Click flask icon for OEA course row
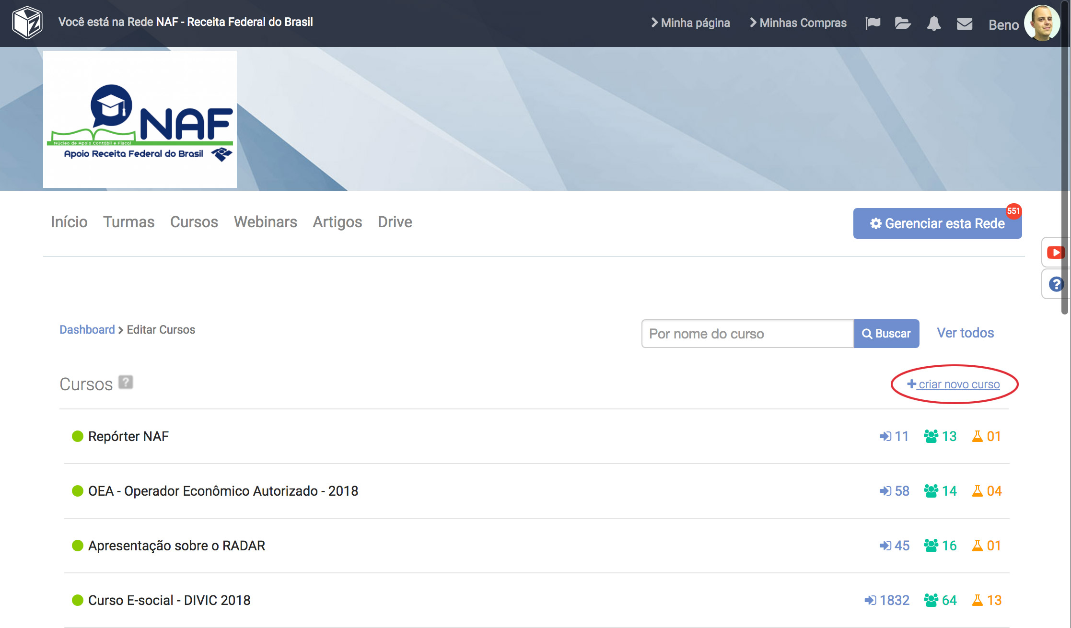The image size is (1071, 628). tap(977, 491)
